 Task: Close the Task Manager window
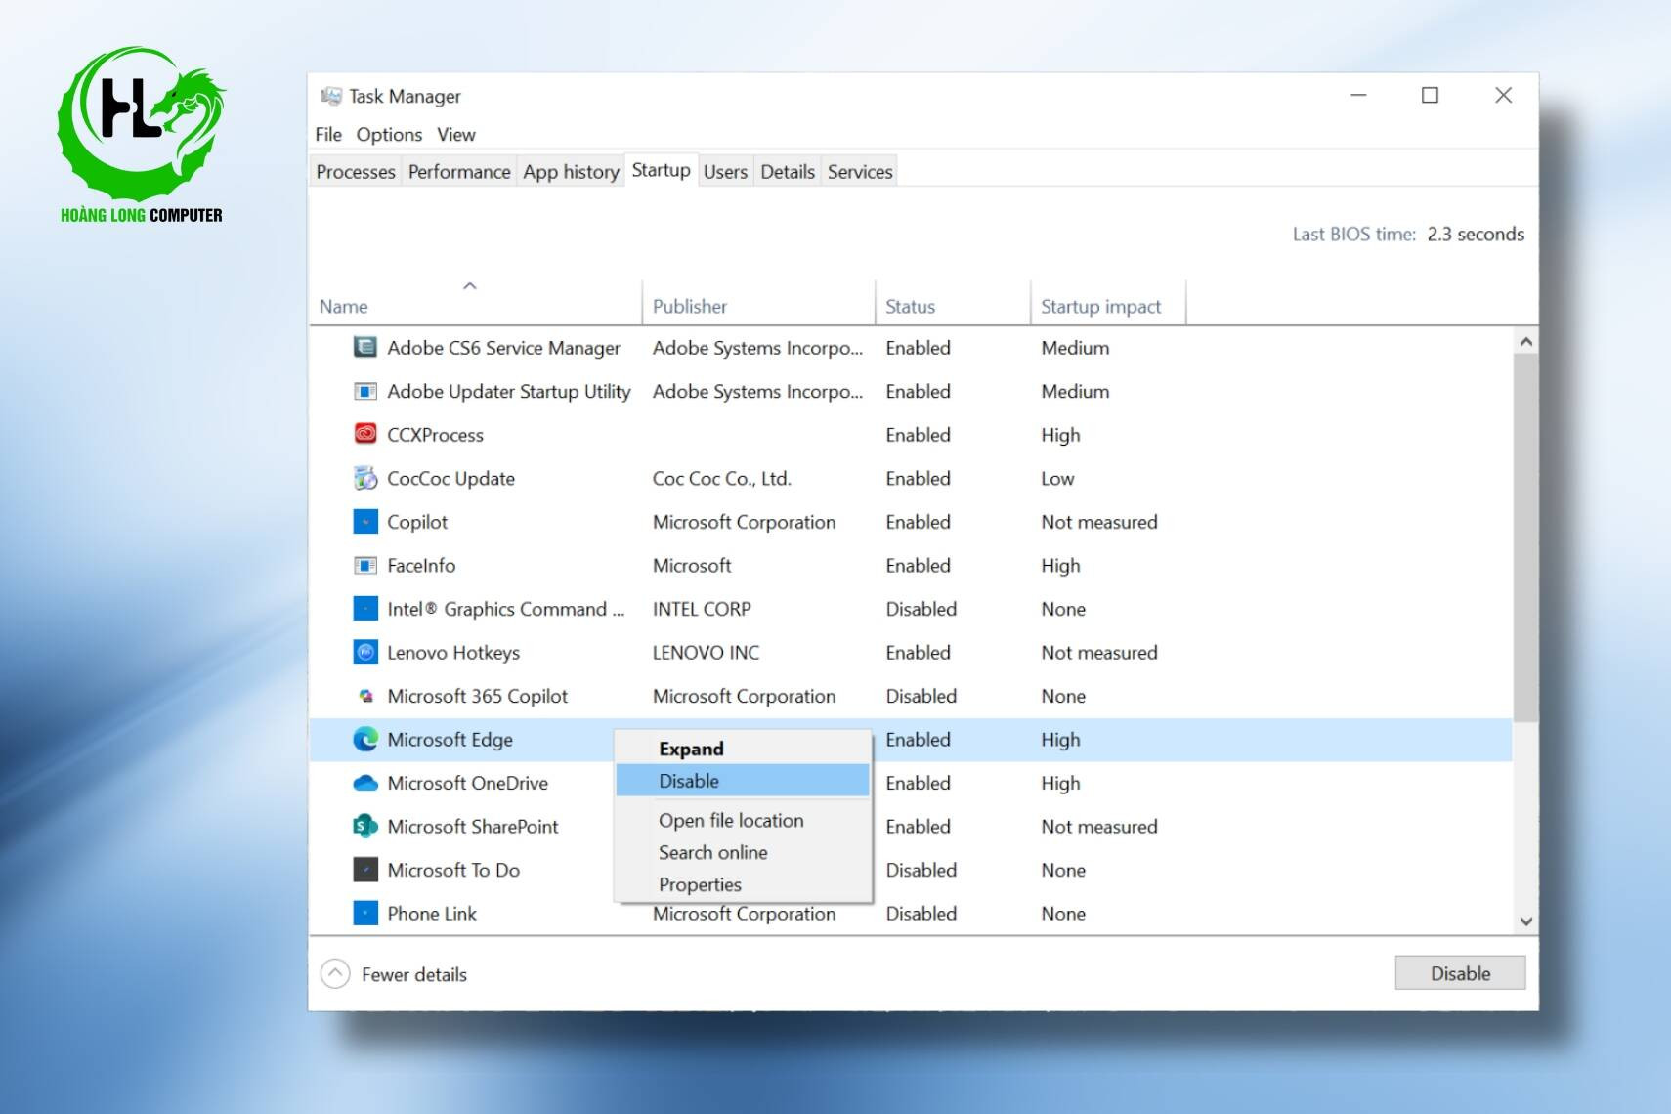[1503, 95]
